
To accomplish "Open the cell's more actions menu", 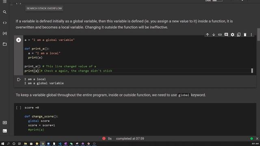I will [251, 34].
